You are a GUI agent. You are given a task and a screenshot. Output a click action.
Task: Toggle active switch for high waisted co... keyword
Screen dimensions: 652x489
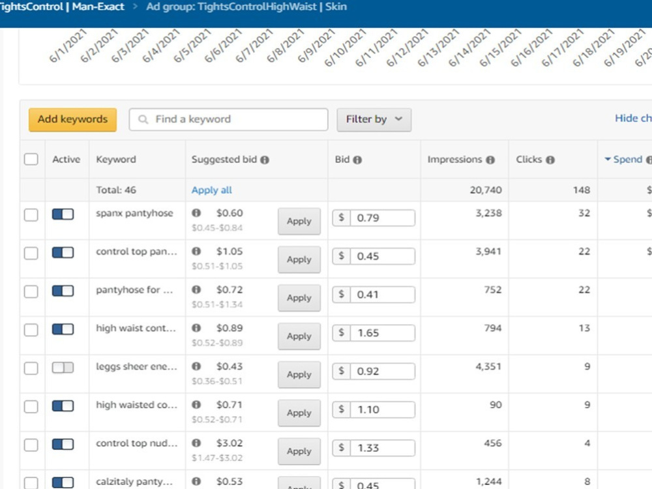point(63,406)
